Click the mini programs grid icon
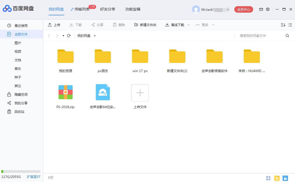Image resolution: width=295 pixels, height=182 pixels. 268,178
